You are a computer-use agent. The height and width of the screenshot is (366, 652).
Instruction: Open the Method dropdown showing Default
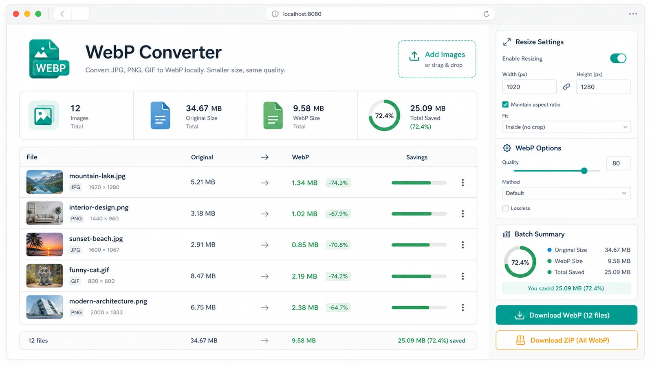tap(566, 193)
